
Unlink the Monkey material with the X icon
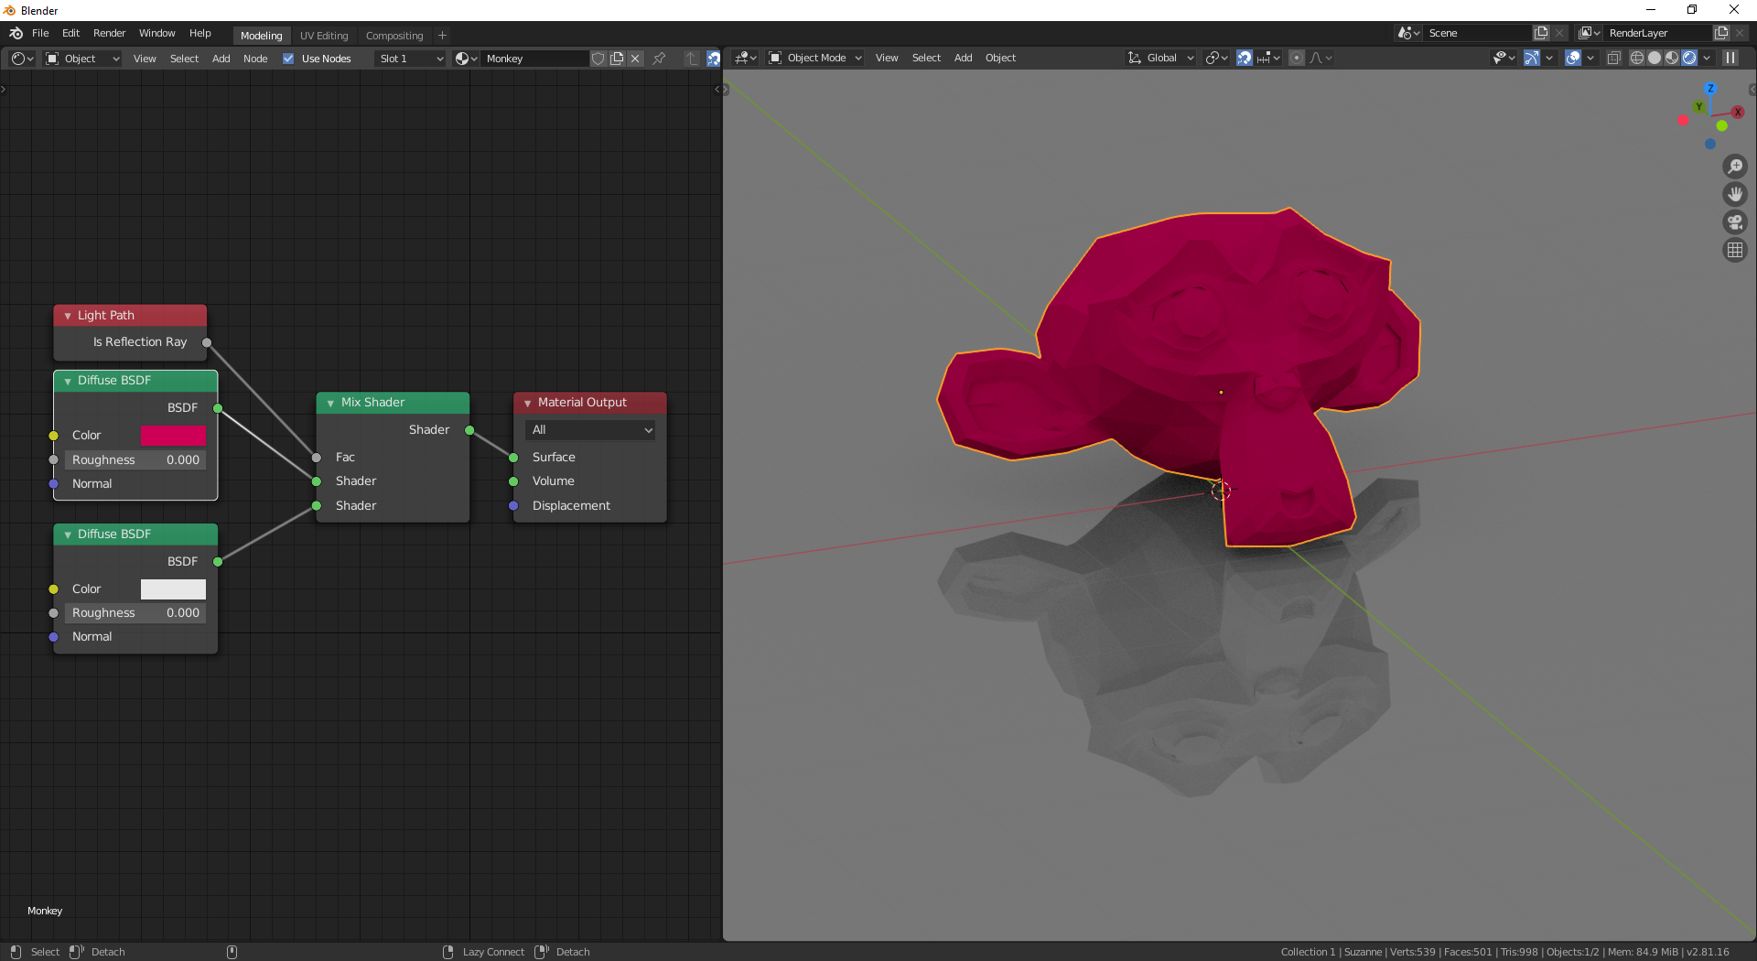point(635,59)
